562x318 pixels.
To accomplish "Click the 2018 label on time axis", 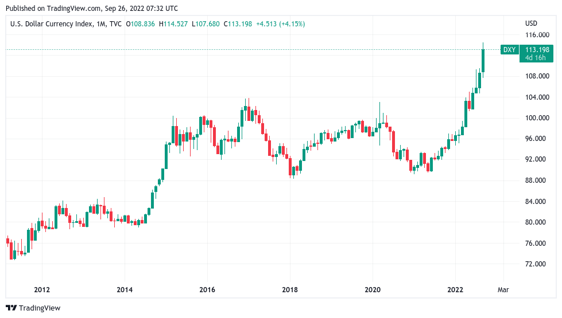I will [290, 290].
